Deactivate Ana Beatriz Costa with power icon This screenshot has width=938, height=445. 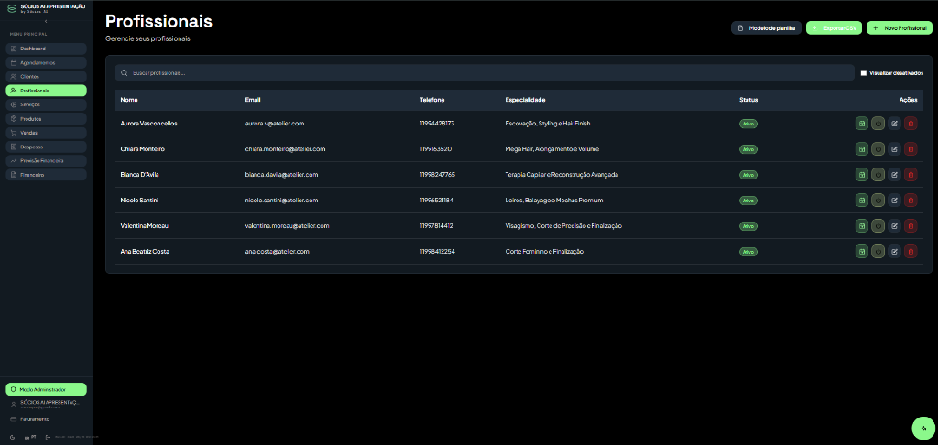(x=878, y=252)
